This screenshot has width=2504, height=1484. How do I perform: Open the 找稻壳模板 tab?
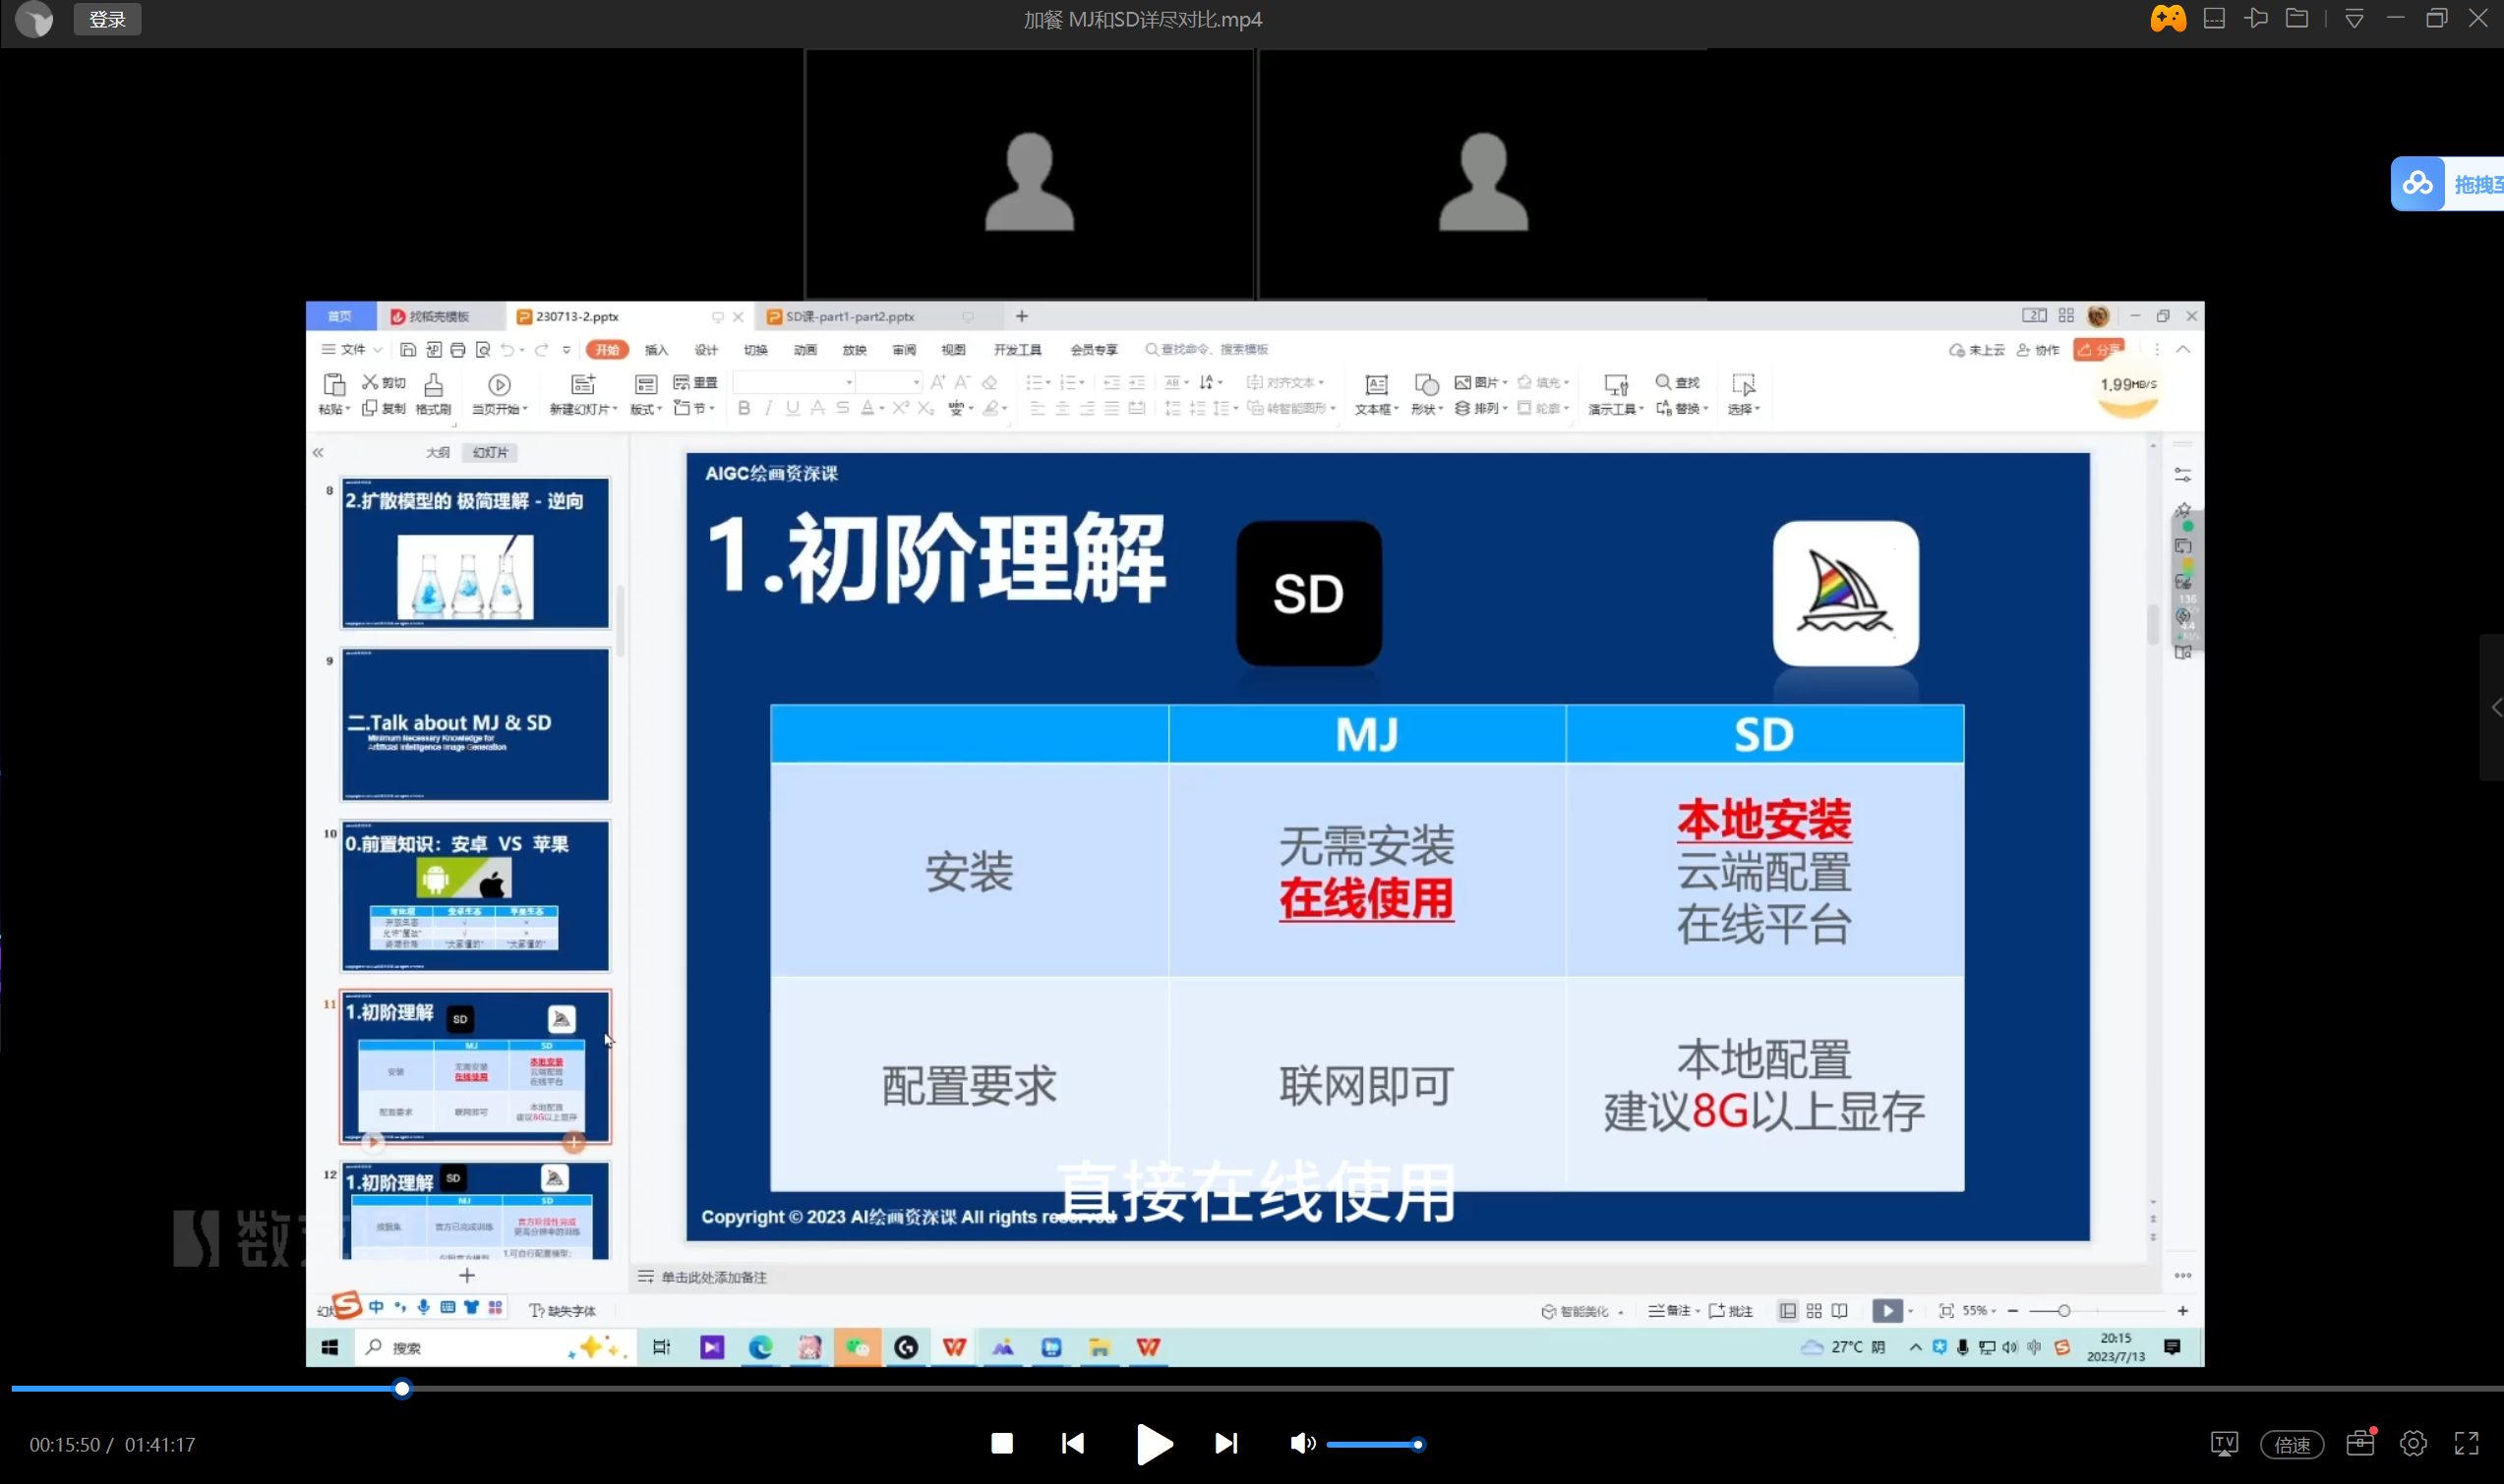tap(440, 316)
